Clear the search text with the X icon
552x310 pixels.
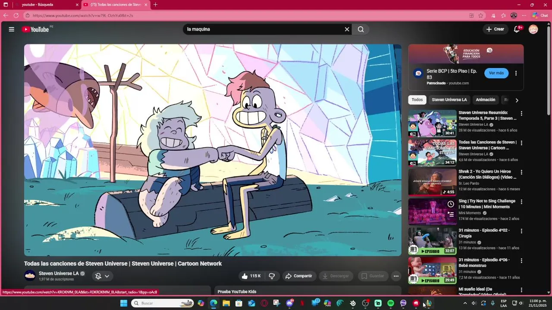click(347, 29)
